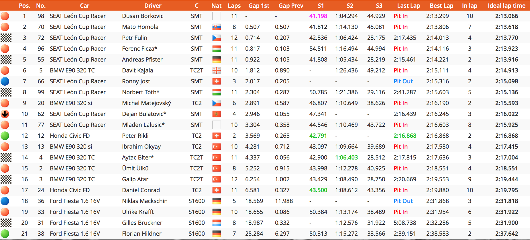This screenshot has height=240, width=530.
Task: Click last lap time 5:08.738
Action: click(405, 223)
